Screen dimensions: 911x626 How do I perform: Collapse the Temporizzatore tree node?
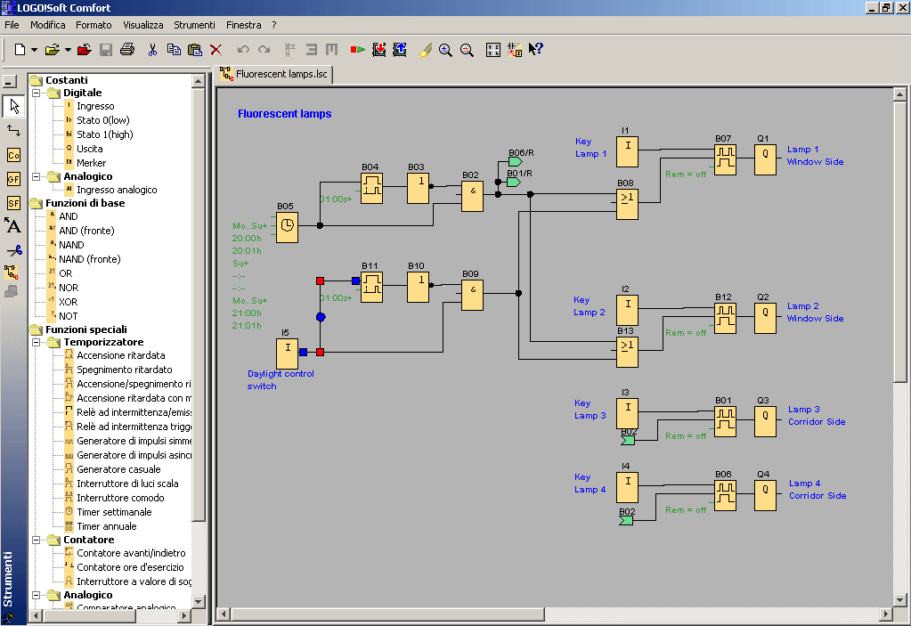[x=37, y=342]
